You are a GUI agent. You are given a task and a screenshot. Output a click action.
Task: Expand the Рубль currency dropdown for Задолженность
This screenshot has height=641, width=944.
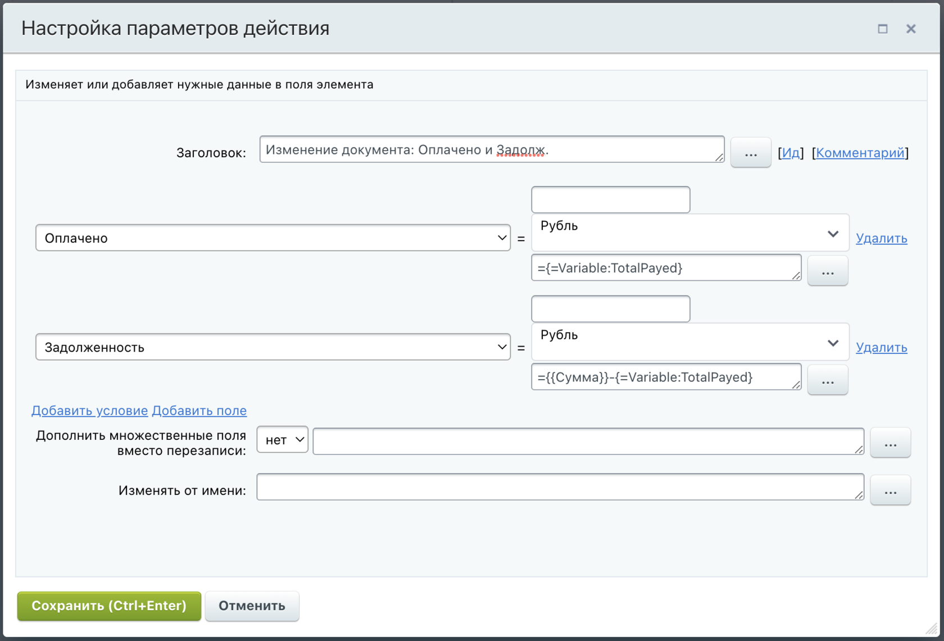[689, 342]
